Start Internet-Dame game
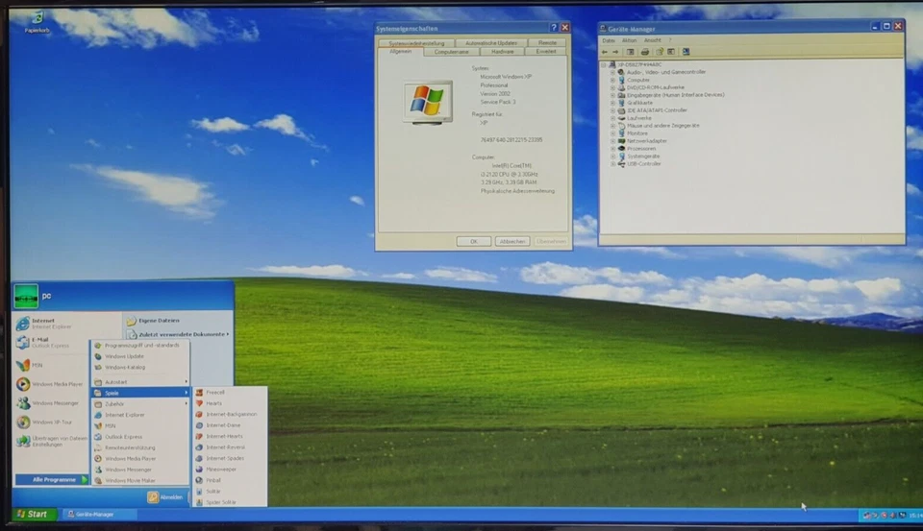Screen dimensions: 923x531 click(x=230, y=425)
